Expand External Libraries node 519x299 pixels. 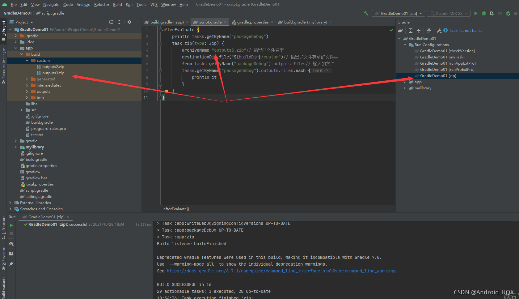click(x=11, y=203)
